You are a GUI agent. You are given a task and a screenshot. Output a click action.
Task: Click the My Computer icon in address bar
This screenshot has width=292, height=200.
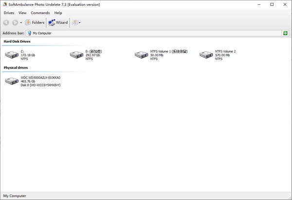[x=29, y=33]
